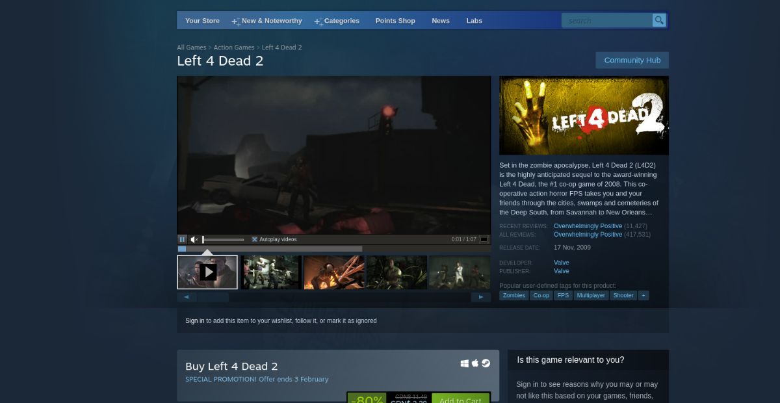Screen dimensions: 780x403
Task: Open the Overwhelmingly Positive reviews link
Action: (588, 226)
